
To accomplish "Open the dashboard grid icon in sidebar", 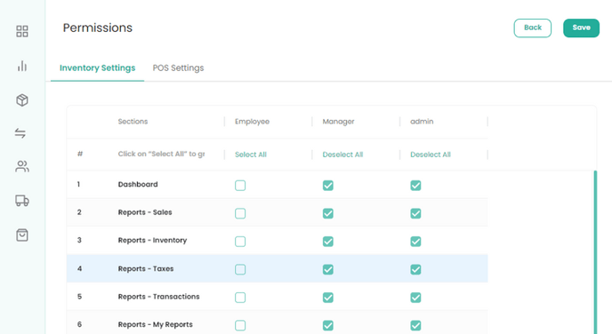I will 22,31.
